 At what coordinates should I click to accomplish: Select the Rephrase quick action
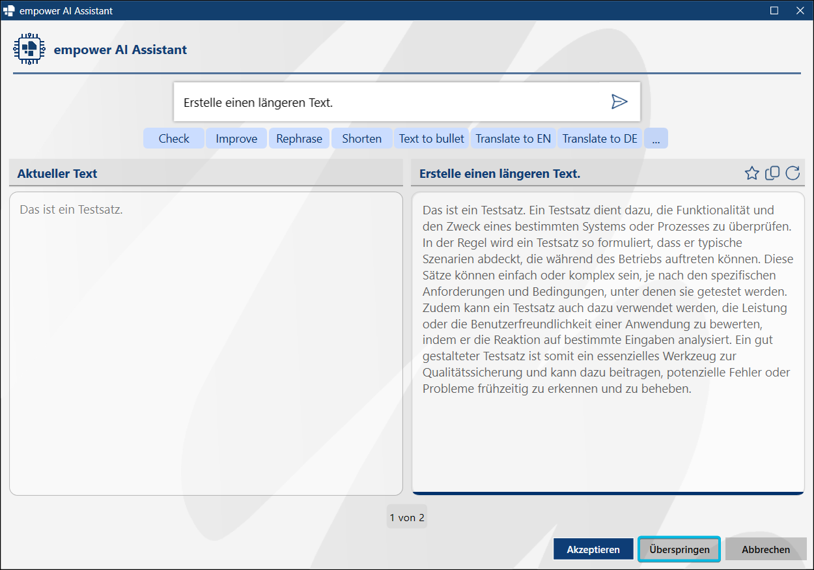[299, 138]
